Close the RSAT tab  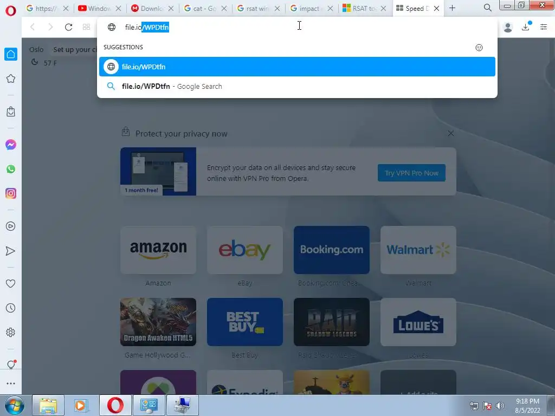(383, 9)
